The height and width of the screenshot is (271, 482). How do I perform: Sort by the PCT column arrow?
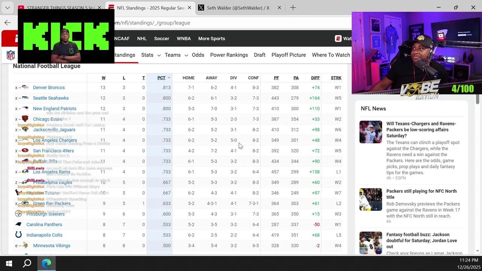pyautogui.click(x=169, y=78)
